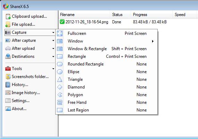Sort by Status column header
Viewport: 198px width, 139px height.
[x=120, y=15]
